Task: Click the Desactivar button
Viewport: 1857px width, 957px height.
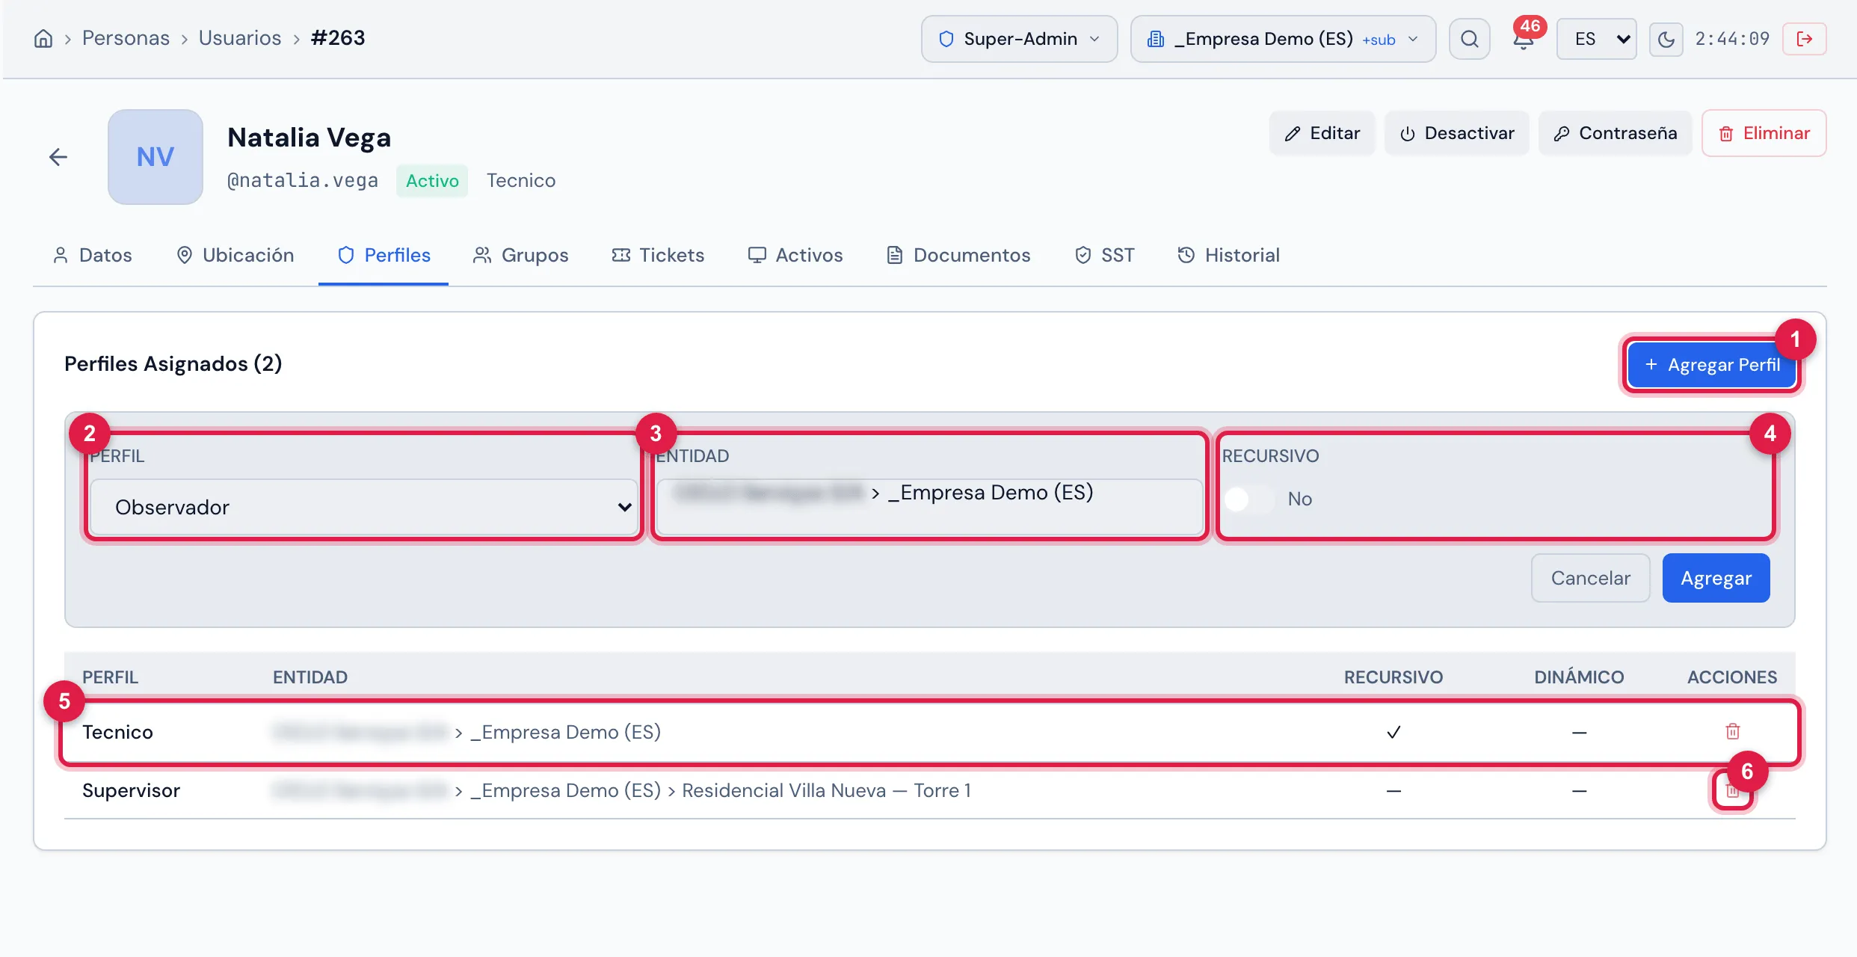Action: point(1456,133)
